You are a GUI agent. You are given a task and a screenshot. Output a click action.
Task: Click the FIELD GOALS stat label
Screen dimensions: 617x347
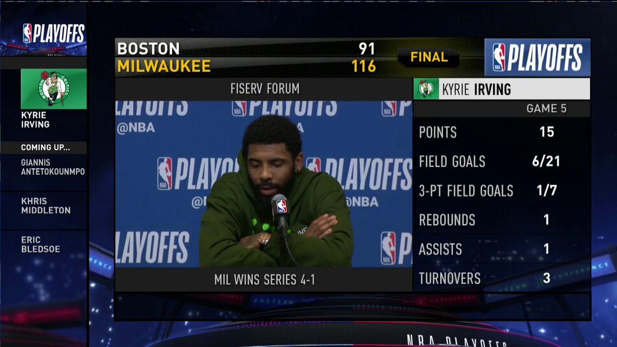click(452, 161)
